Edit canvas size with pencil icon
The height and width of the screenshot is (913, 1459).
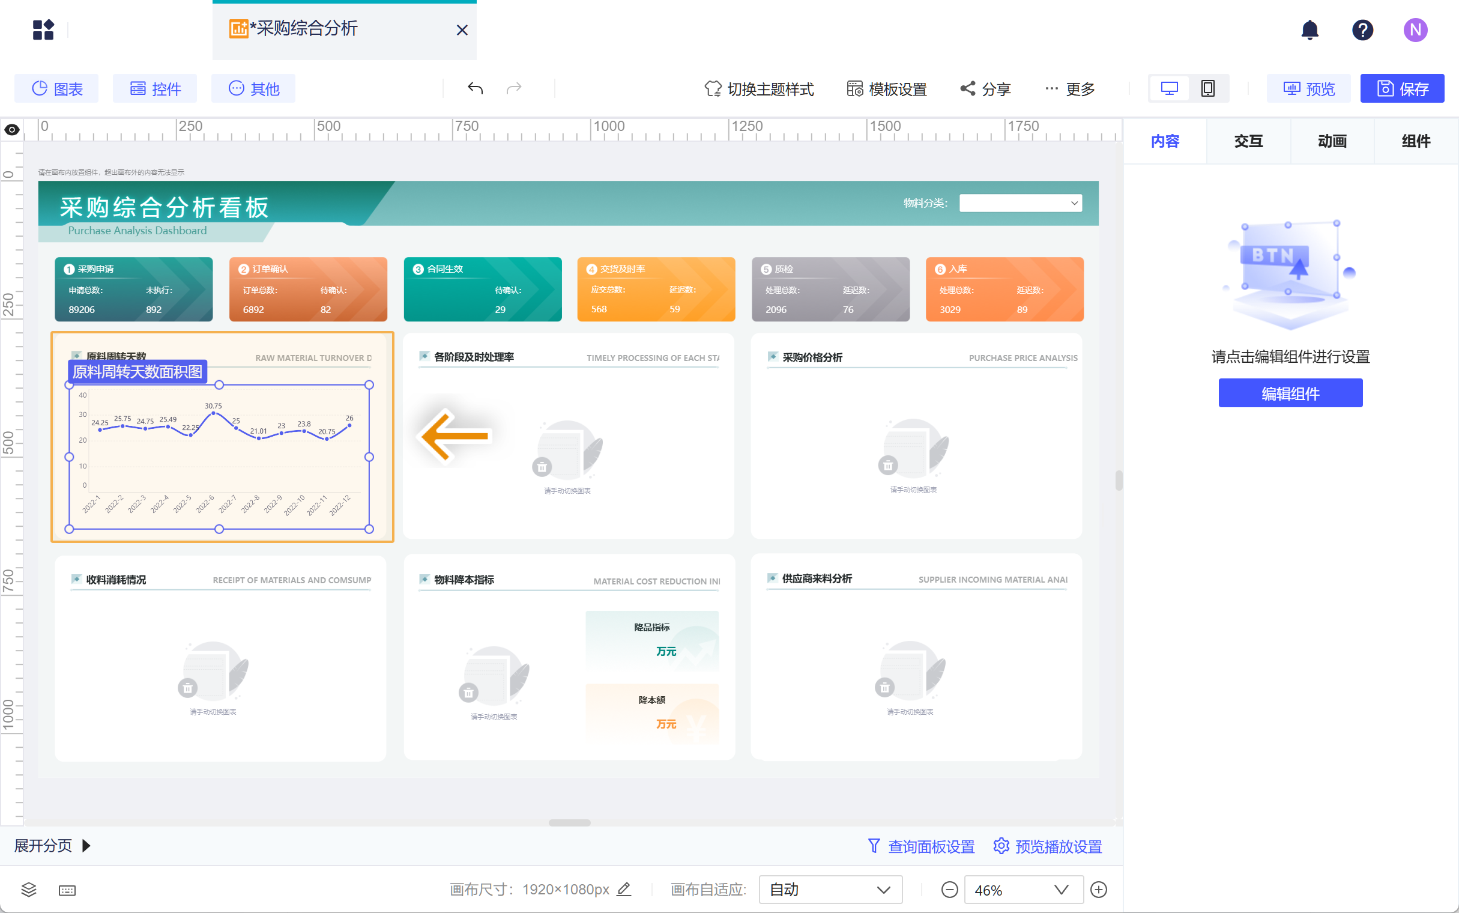624,889
